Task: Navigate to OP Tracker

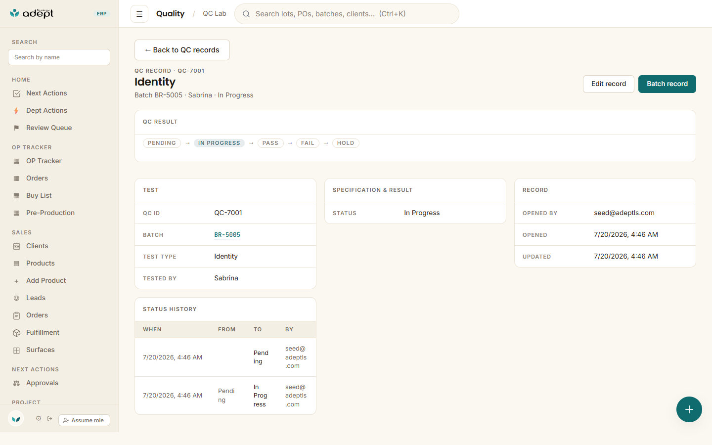Action: coord(44,161)
